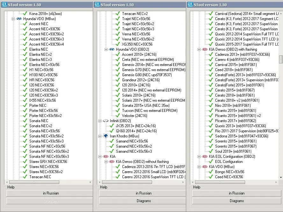The width and height of the screenshot is (283, 212).
Task: Click green check icon beside Samand NEC+93c56v3
Action: click(x=112, y=151)
